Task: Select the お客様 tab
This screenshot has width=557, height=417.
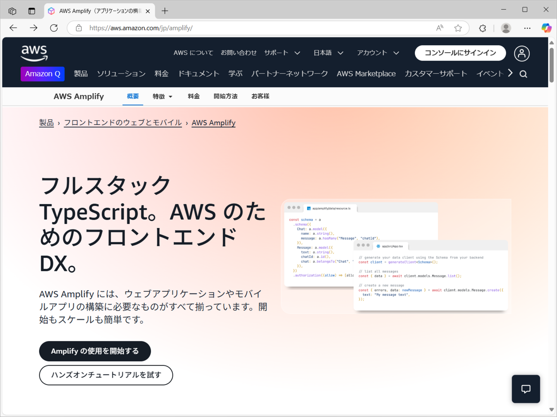Action: click(x=260, y=96)
